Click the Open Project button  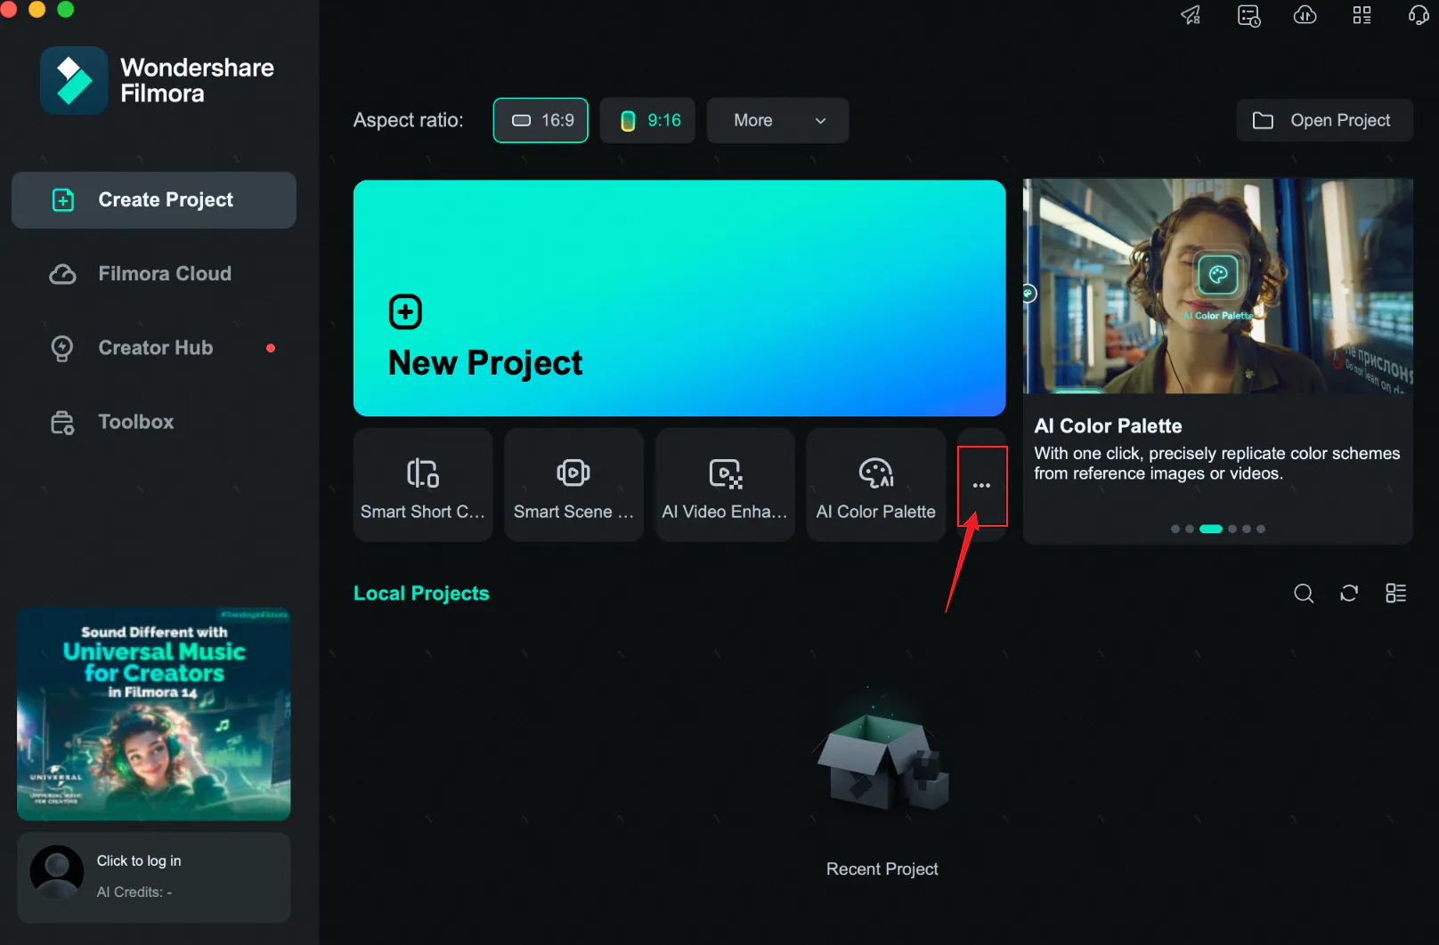pos(1324,120)
